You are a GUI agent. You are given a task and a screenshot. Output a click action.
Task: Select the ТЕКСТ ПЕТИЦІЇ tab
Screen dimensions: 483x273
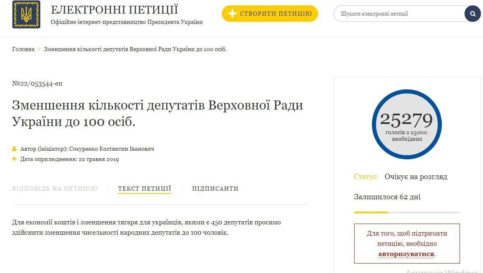(x=144, y=189)
